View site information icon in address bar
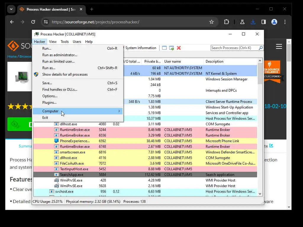Screen dimensions: 303x227 coord(46,22)
